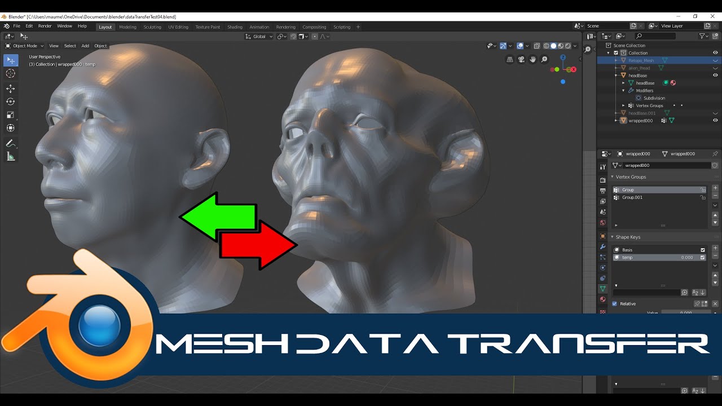
Task: Open Object Data Properties green triangle icon
Action: pos(603,288)
